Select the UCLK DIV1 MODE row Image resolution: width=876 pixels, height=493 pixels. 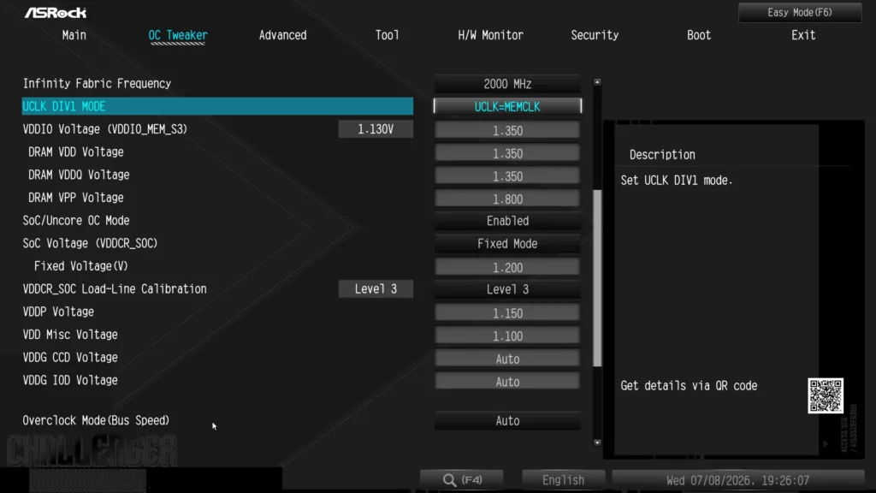(x=217, y=106)
